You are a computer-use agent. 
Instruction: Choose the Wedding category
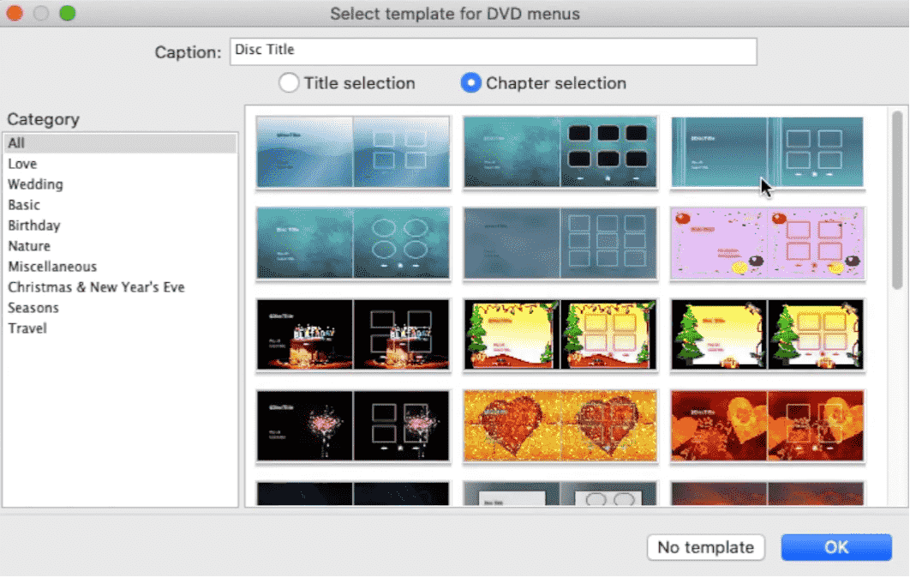pos(35,184)
